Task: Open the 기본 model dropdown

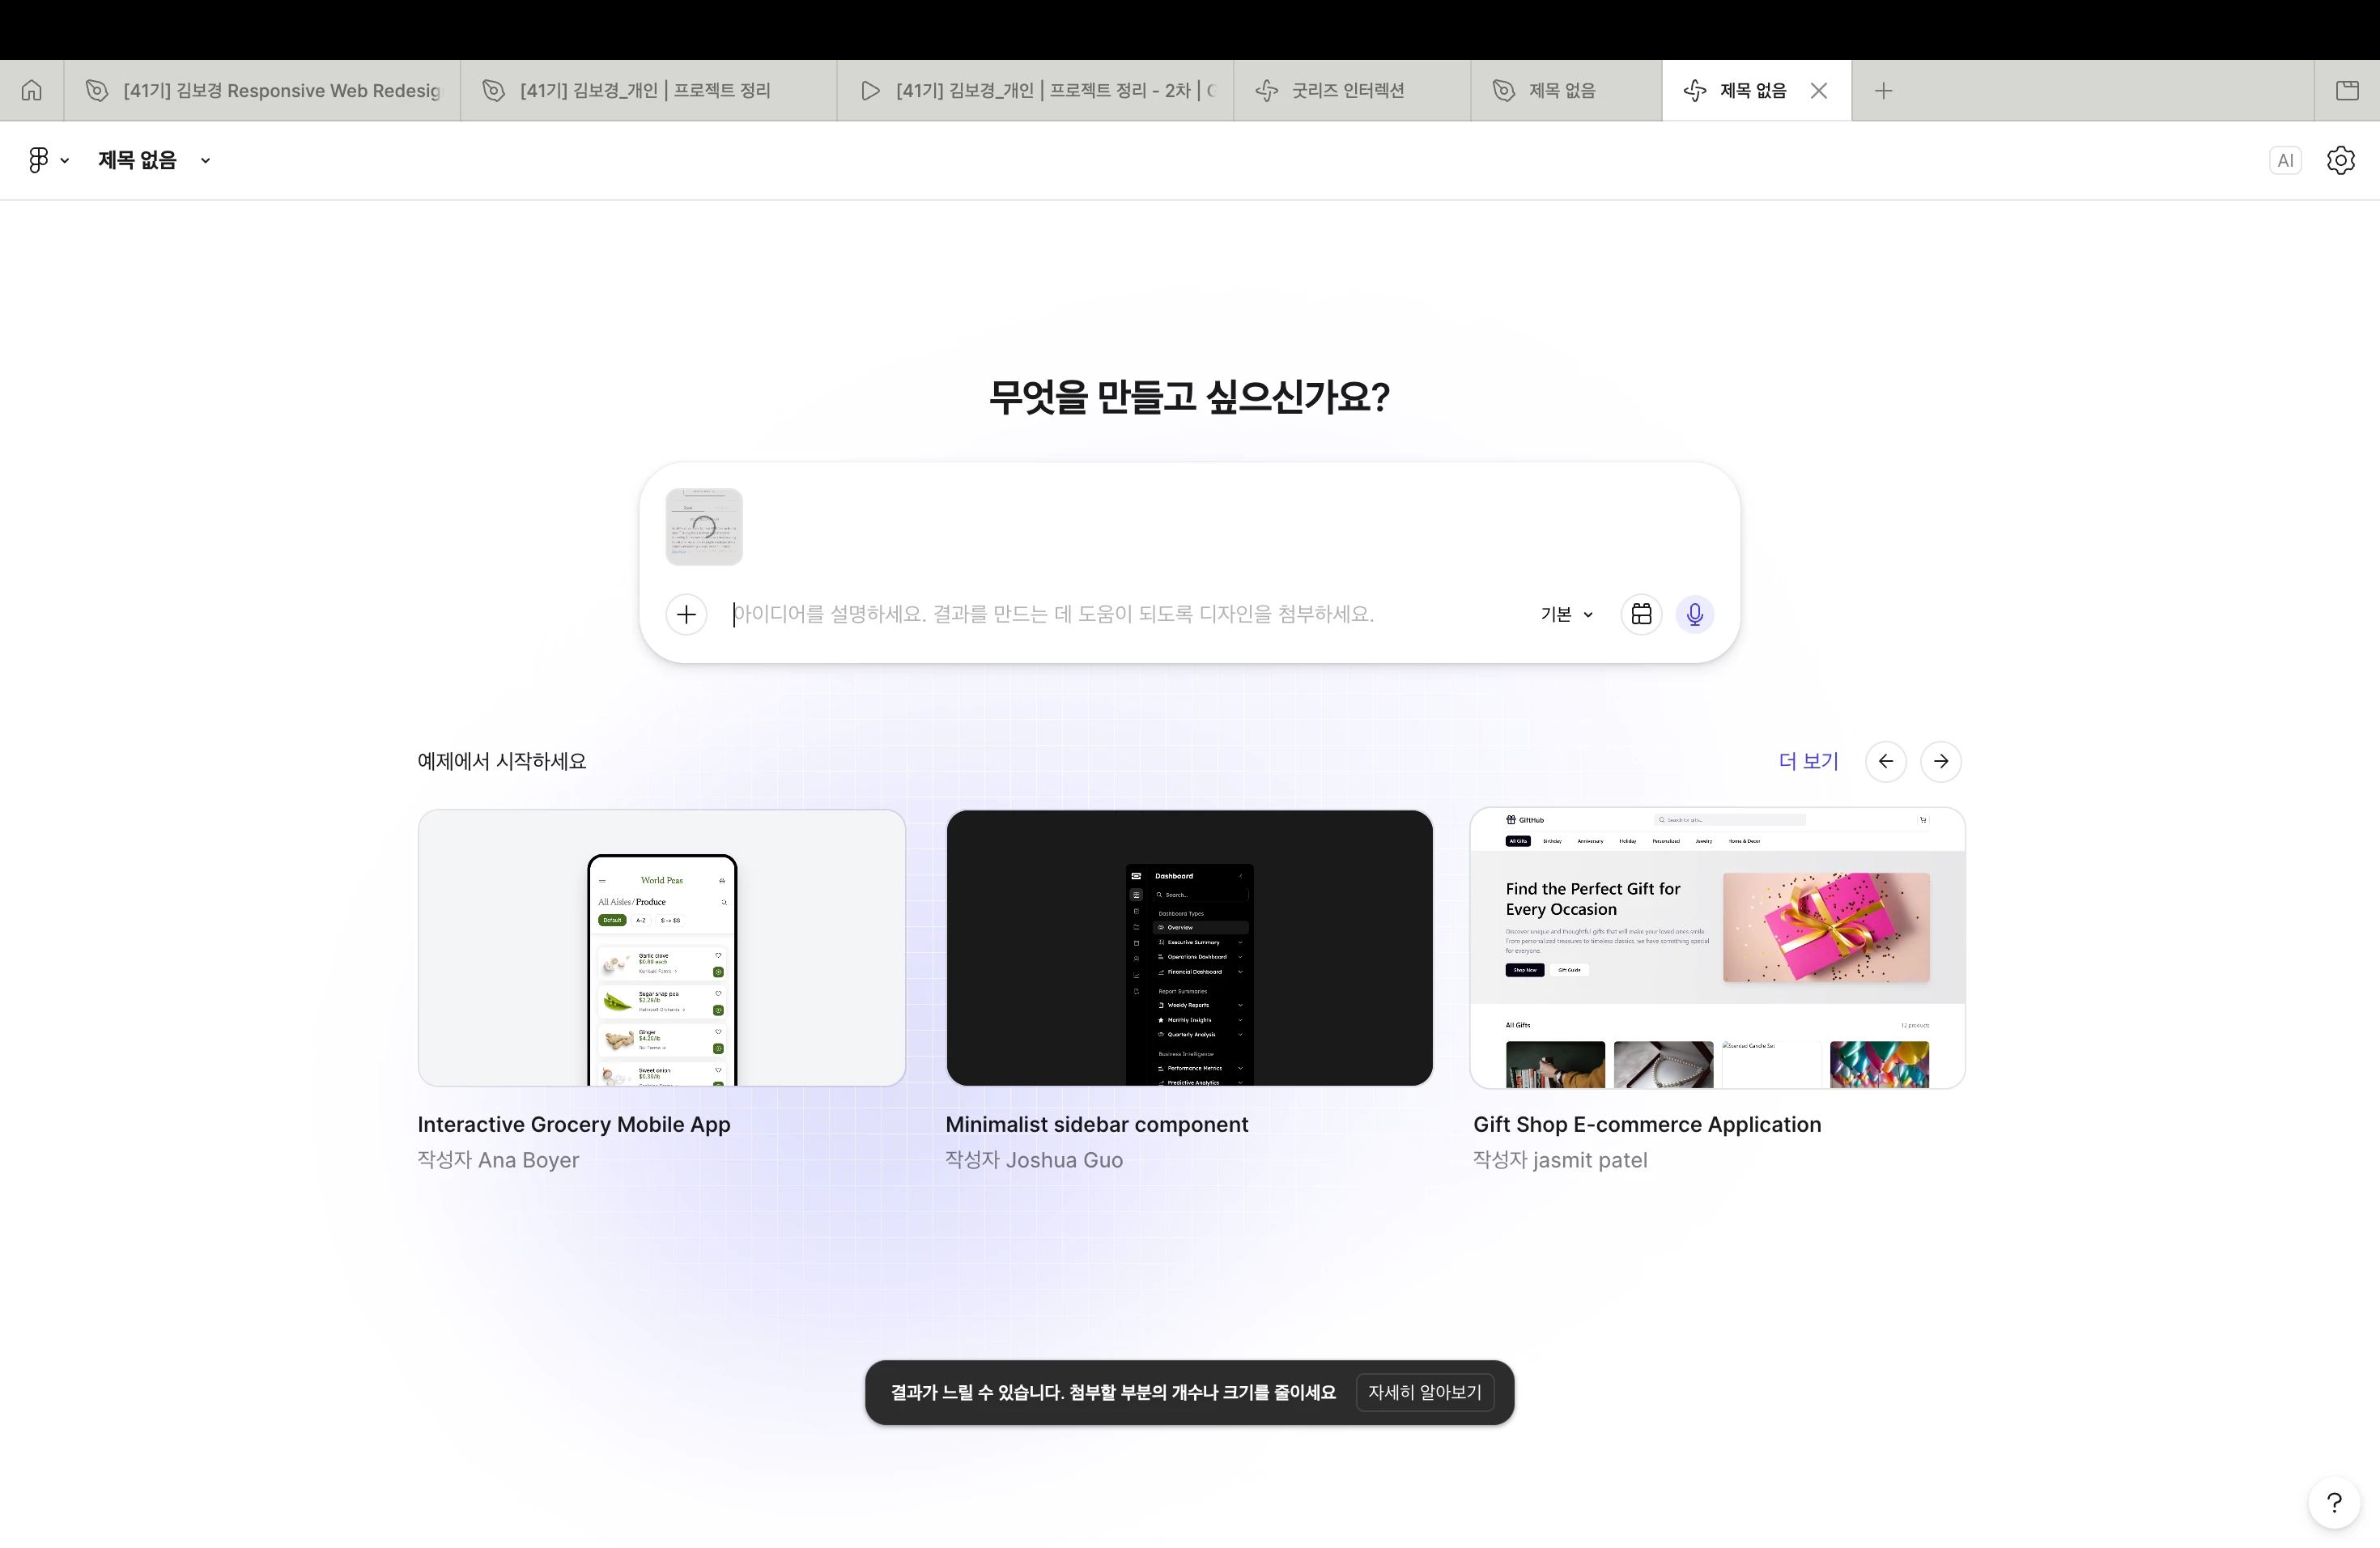Action: coord(1565,614)
